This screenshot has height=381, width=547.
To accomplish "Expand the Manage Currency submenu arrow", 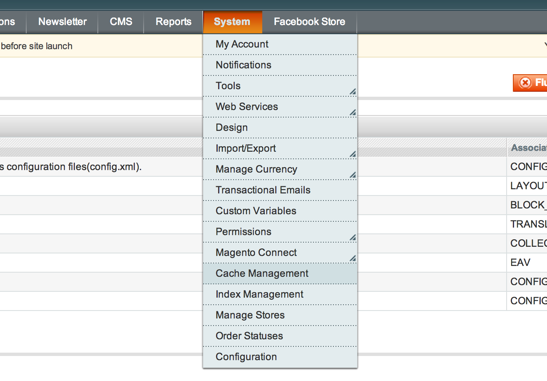I will [353, 175].
